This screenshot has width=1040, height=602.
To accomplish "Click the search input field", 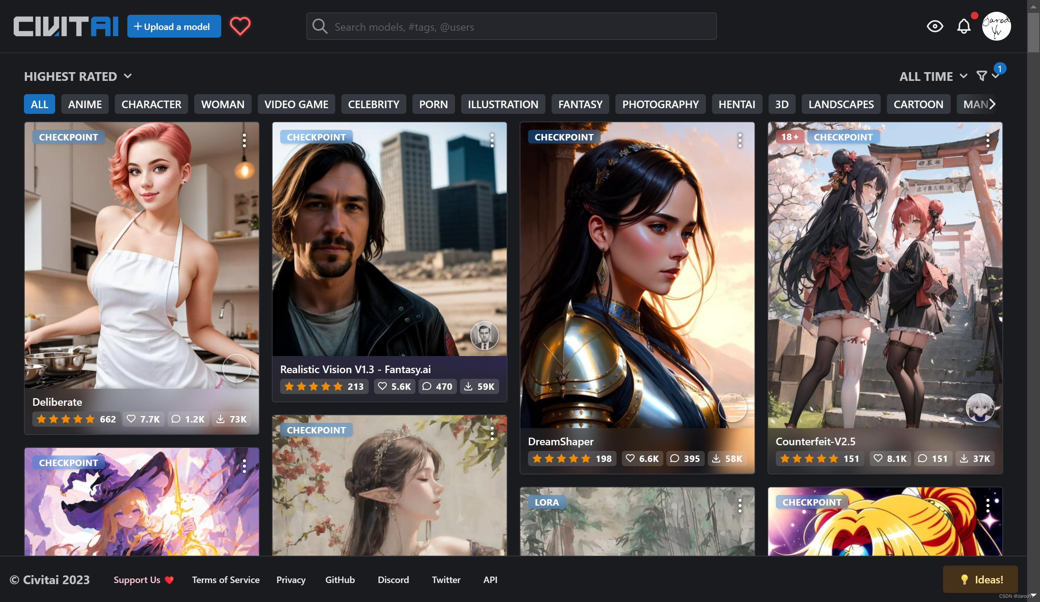I will 512,27.
